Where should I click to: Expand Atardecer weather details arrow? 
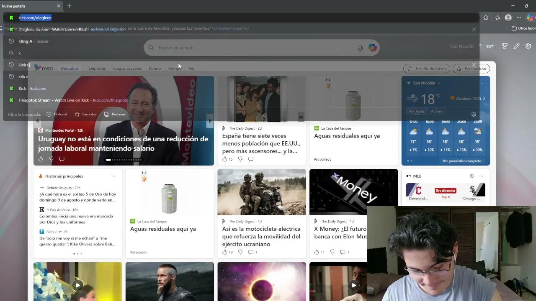[x=484, y=99]
